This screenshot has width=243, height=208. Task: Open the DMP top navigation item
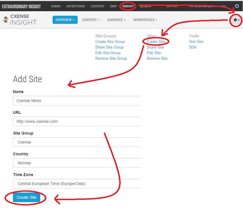pyautogui.click(x=113, y=6)
